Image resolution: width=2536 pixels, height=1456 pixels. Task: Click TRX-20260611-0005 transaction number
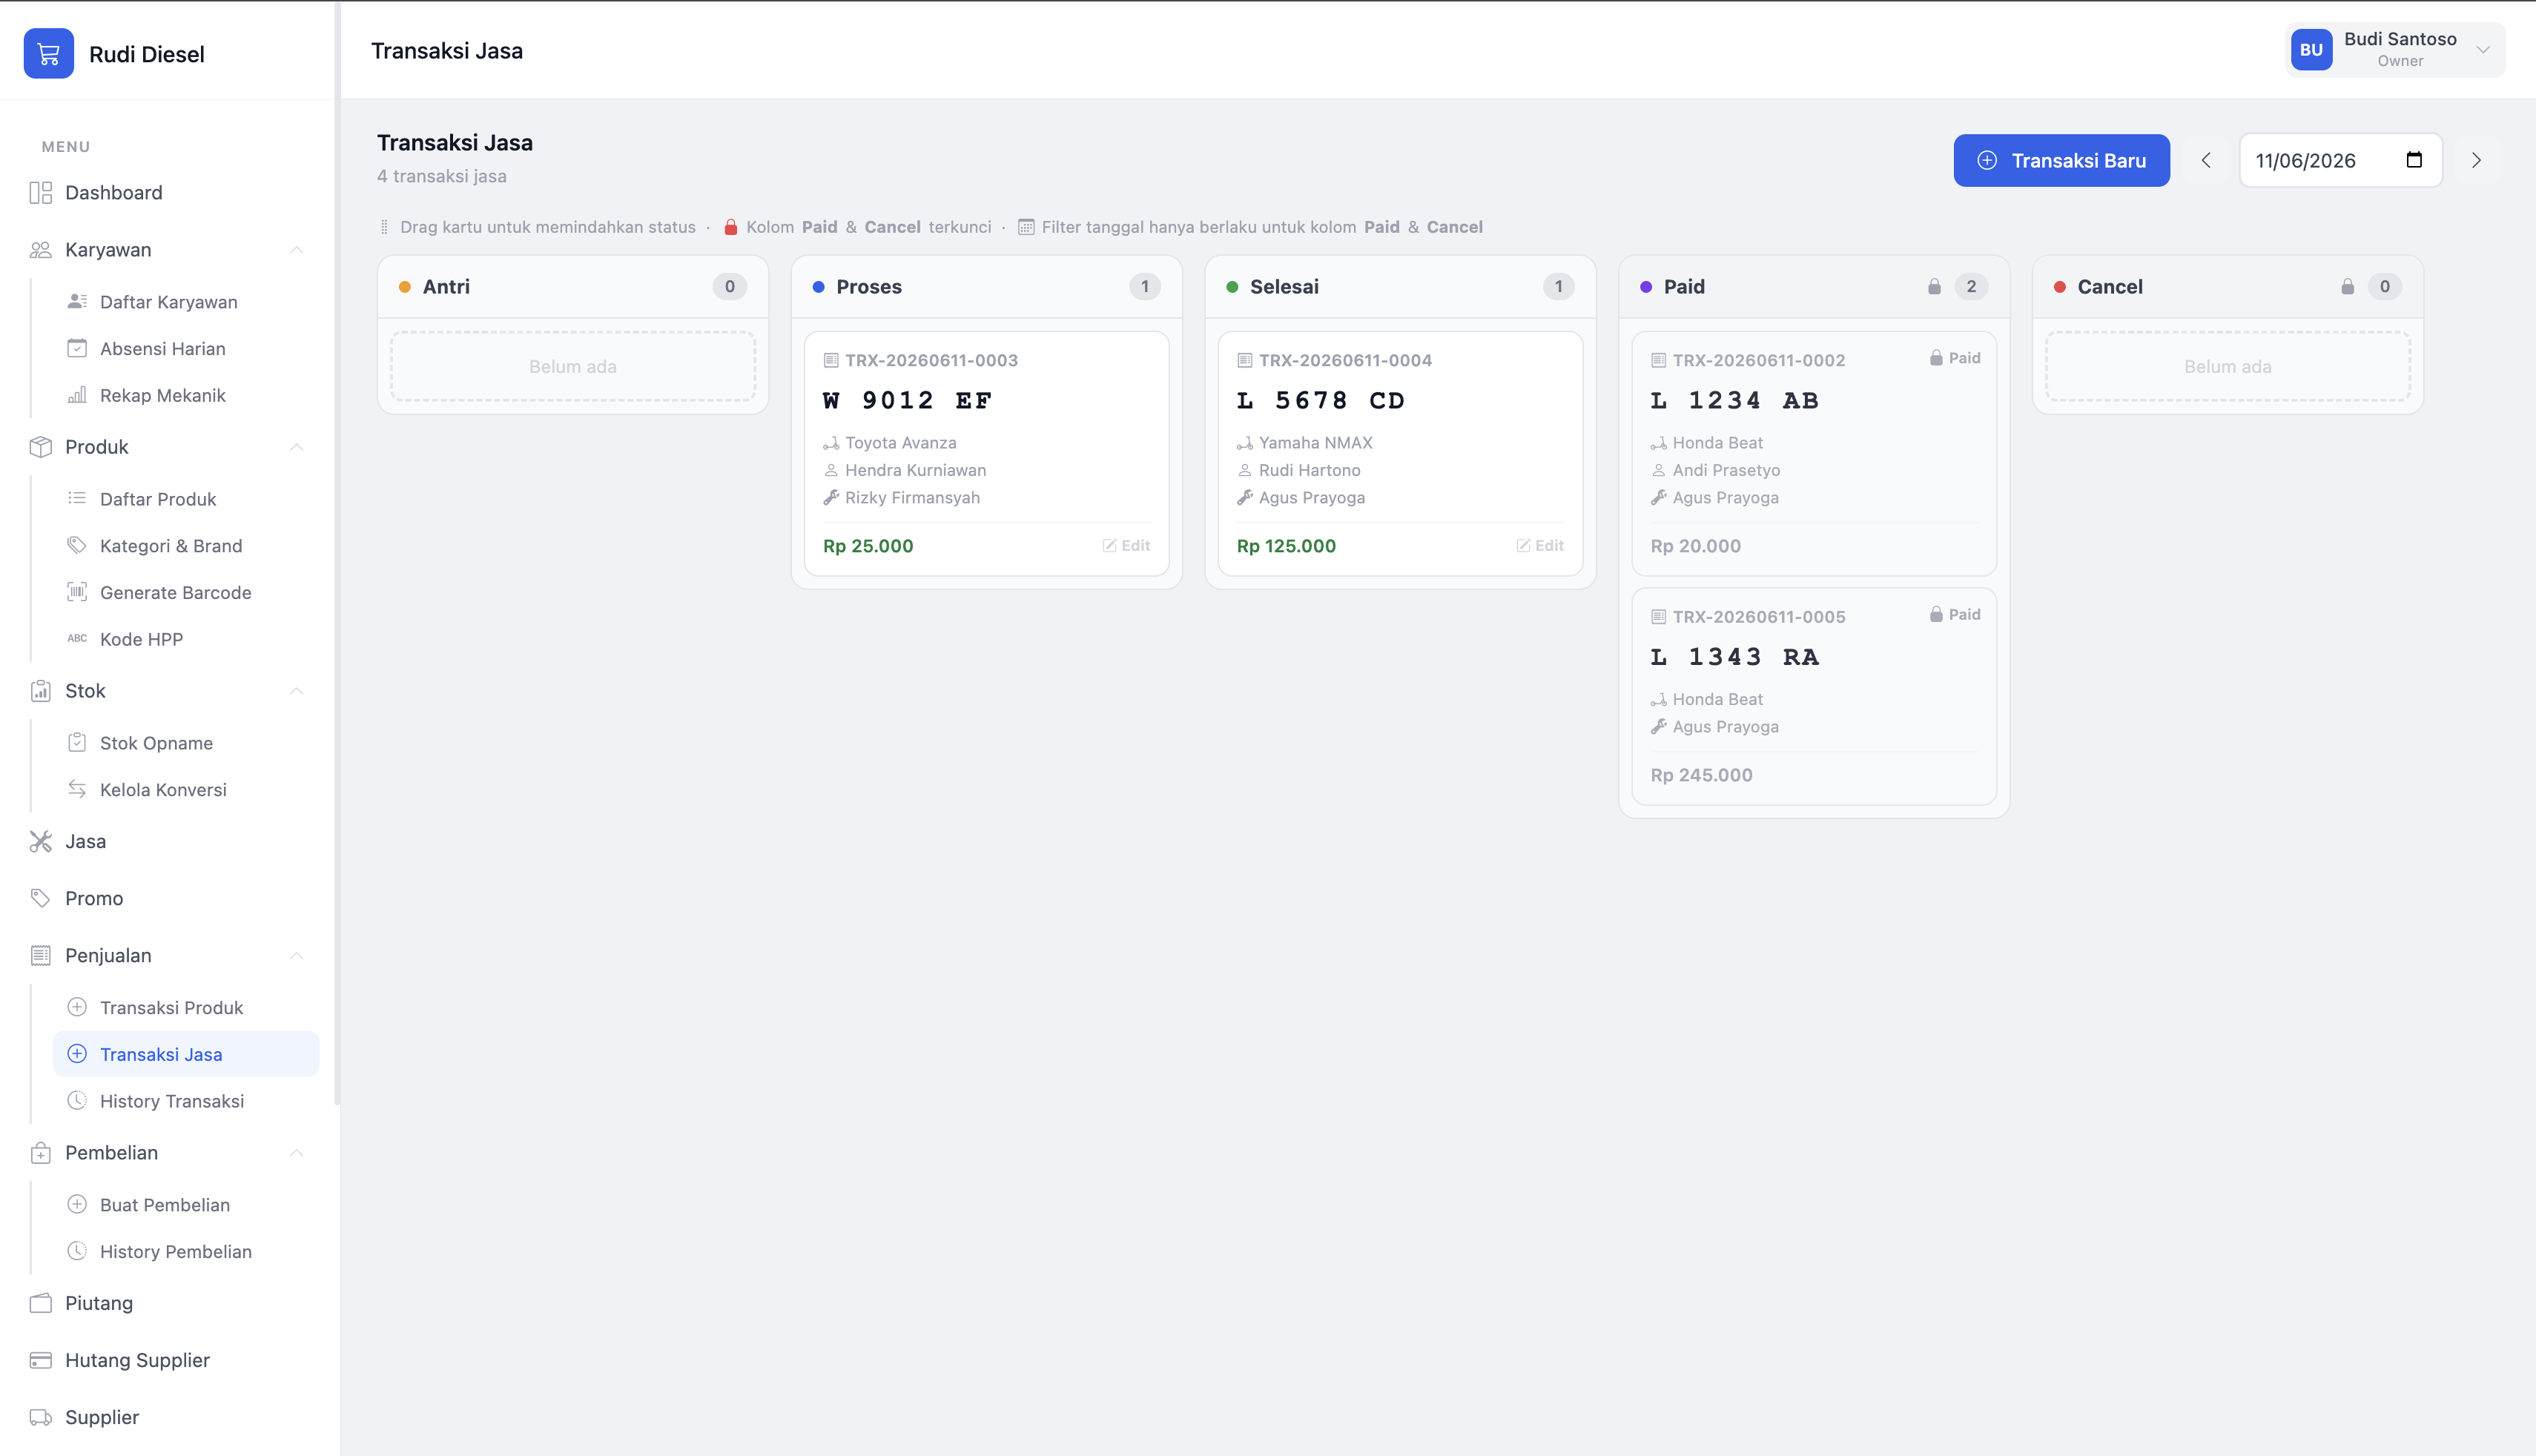[x=1759, y=617]
